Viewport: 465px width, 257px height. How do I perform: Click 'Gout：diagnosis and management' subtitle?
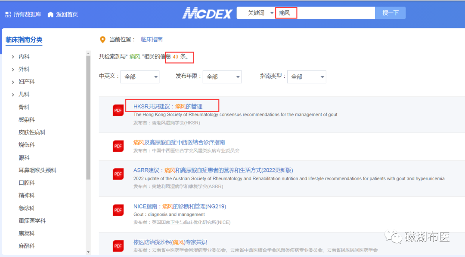(169, 214)
